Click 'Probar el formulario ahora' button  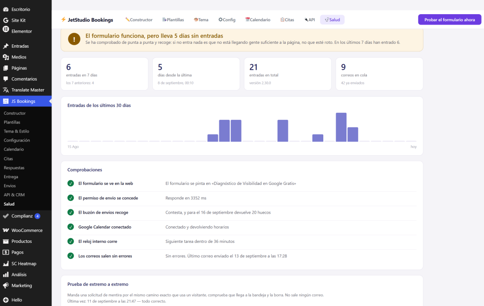point(449,20)
